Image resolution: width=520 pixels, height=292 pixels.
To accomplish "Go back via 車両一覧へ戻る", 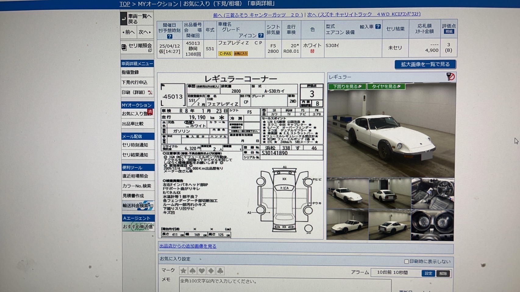I will click(137, 19).
